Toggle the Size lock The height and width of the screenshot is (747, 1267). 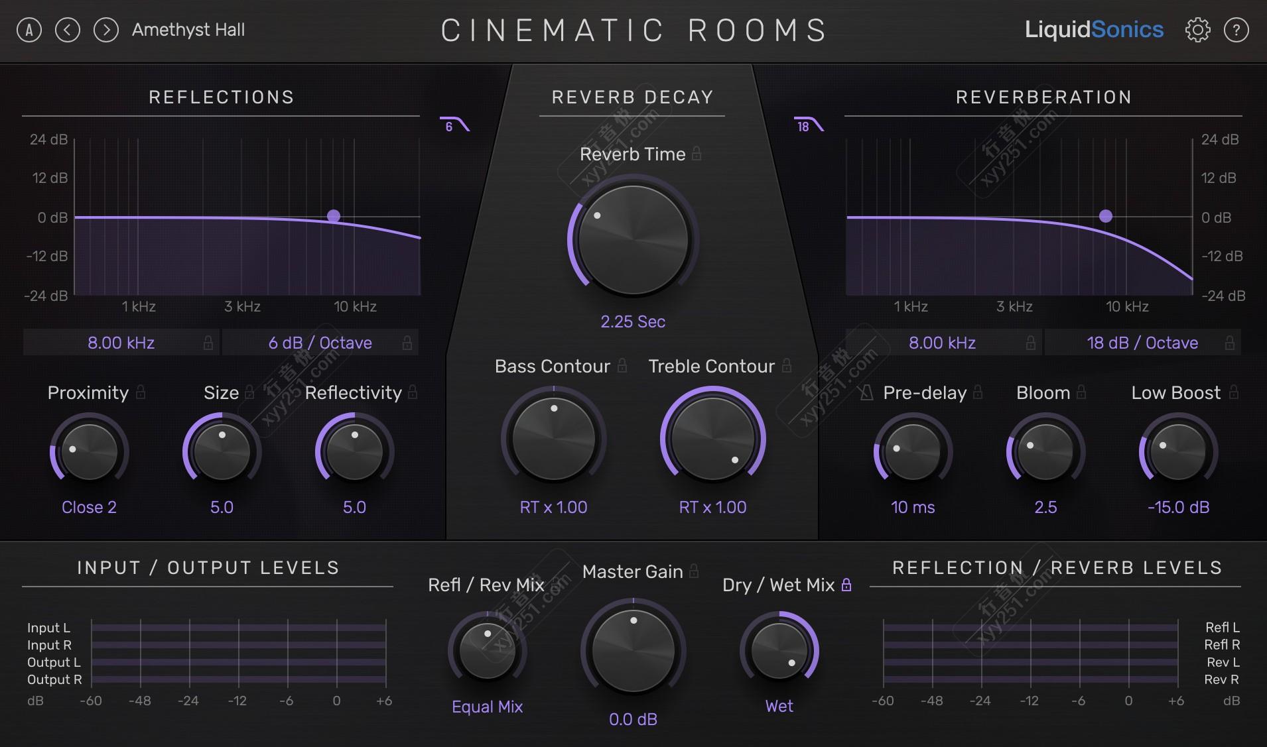[x=249, y=392]
